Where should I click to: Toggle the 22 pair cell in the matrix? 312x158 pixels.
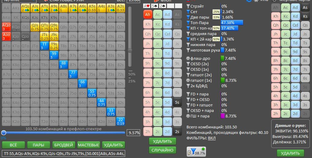(121, 121)
